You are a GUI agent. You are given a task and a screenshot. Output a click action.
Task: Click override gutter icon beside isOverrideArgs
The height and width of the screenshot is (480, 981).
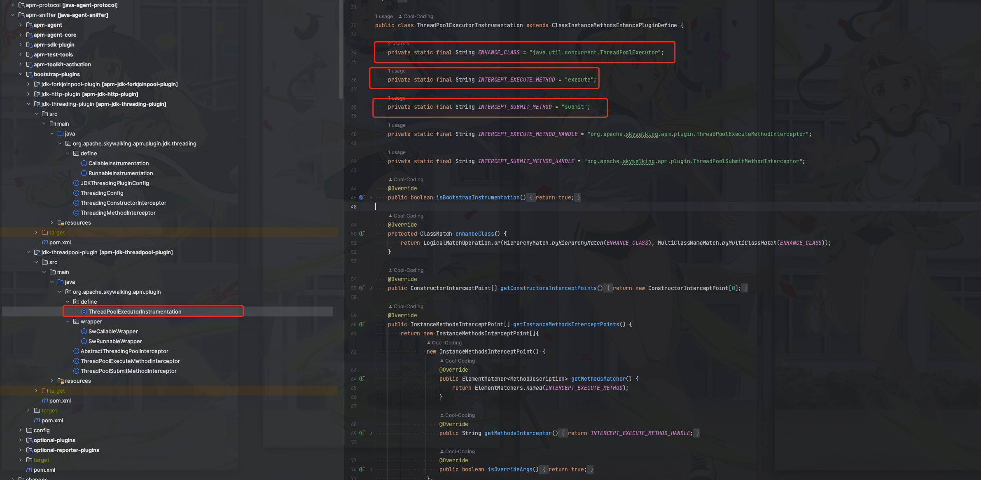(362, 469)
